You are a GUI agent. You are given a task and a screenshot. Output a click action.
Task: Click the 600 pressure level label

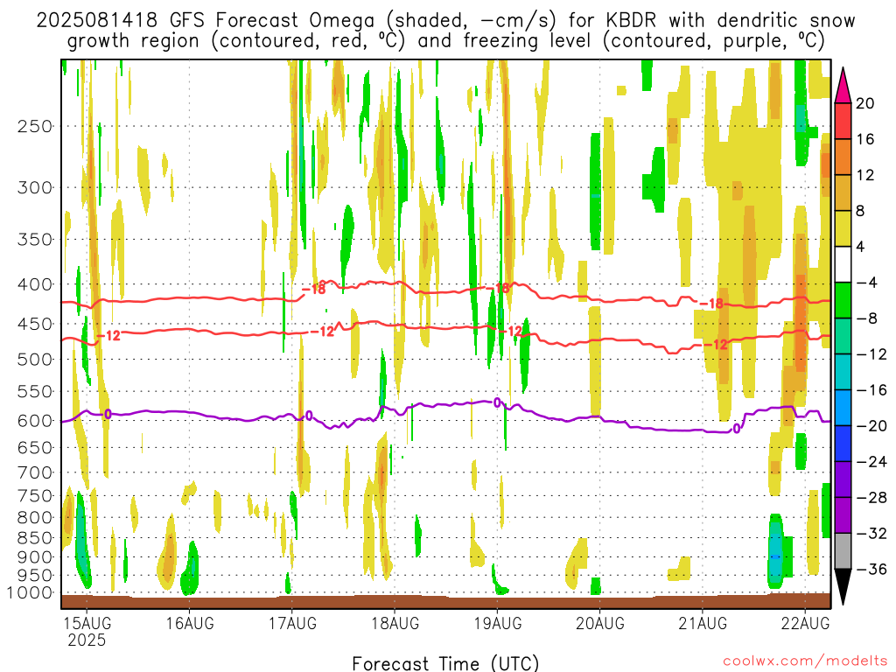35,421
